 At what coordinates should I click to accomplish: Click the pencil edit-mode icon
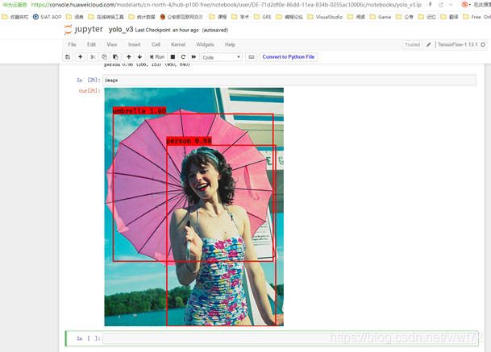pyautogui.click(x=429, y=45)
